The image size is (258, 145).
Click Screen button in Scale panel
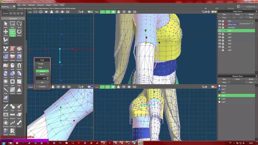pos(42,74)
